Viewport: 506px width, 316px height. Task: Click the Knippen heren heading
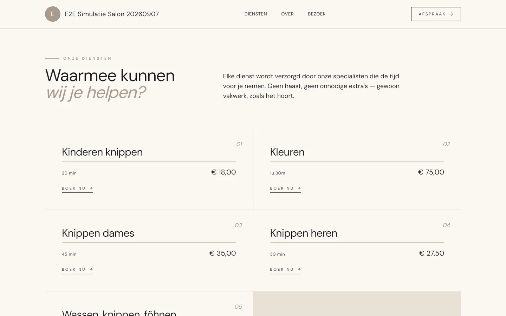coord(304,233)
